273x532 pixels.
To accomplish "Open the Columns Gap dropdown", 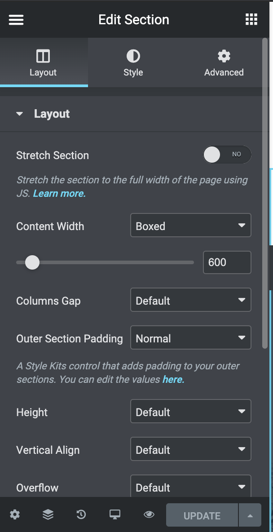I will coord(190,300).
